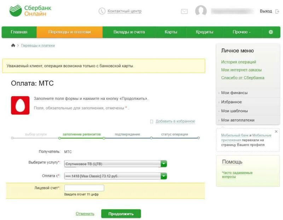Open the Оплата с card dropdown arrow
The image size is (283, 220).
(x=164, y=176)
